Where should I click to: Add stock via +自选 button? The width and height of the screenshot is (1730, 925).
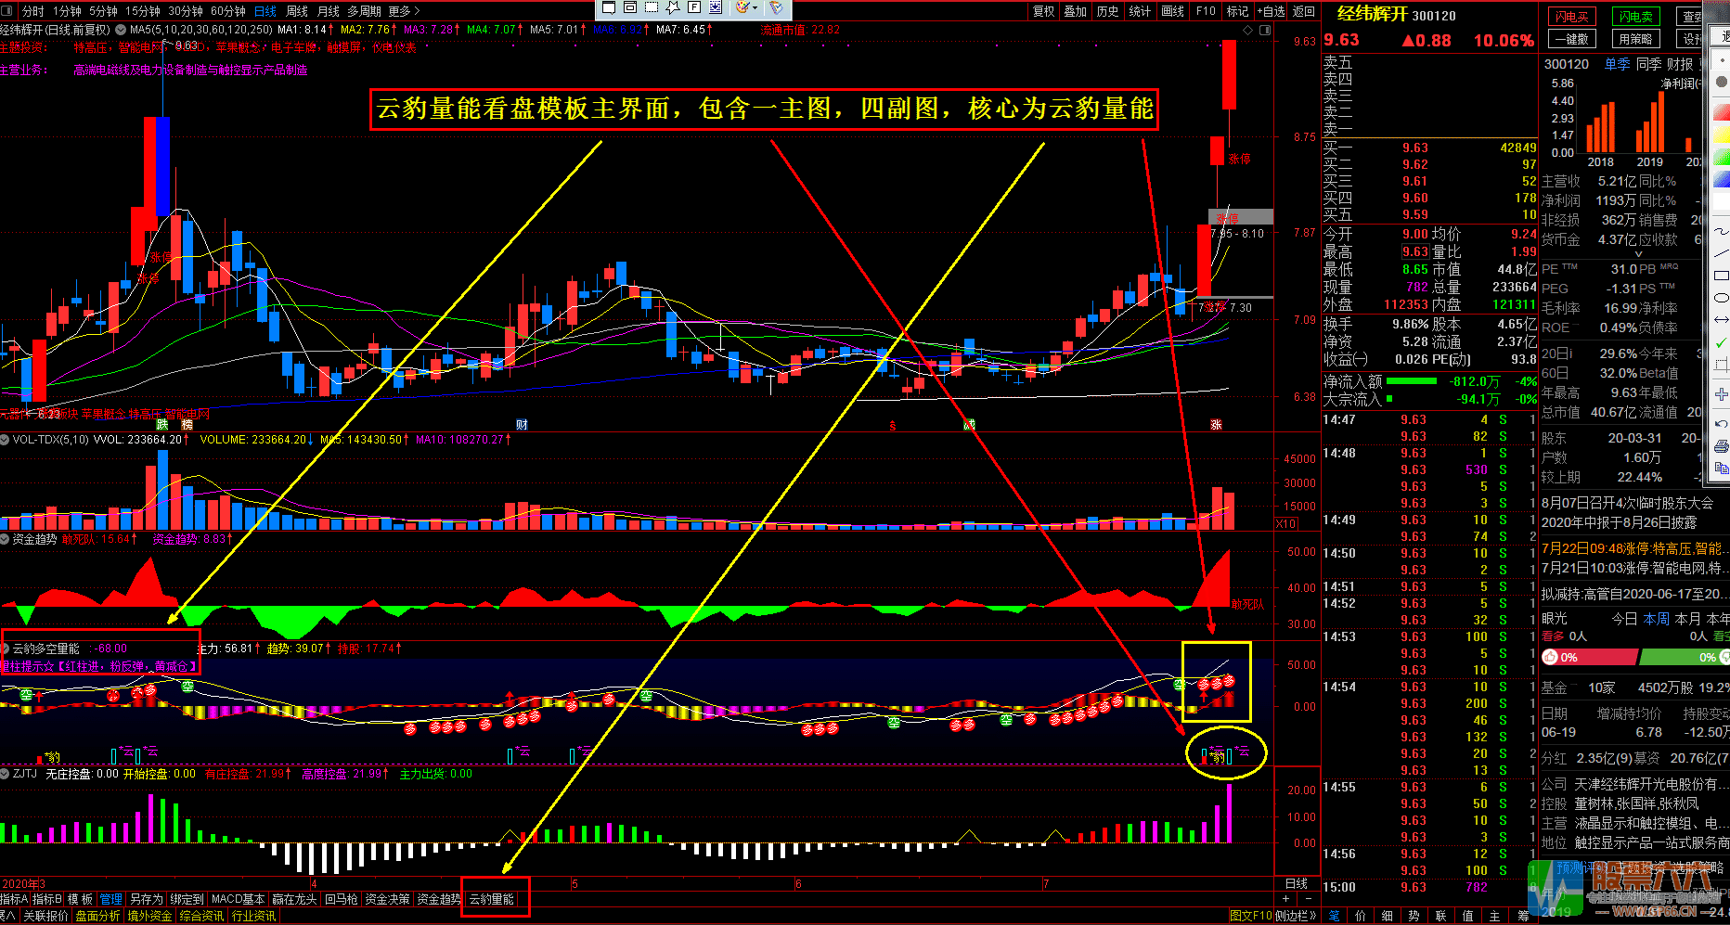[x=1272, y=11]
